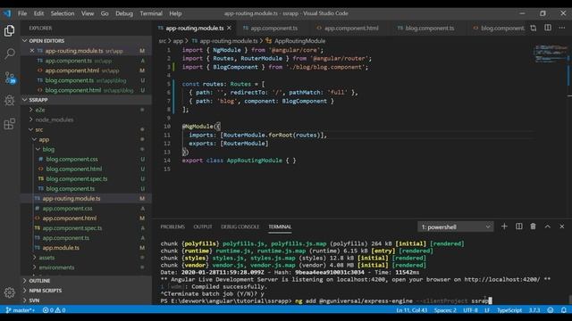Open the Explorer view in activity bar

point(10,31)
